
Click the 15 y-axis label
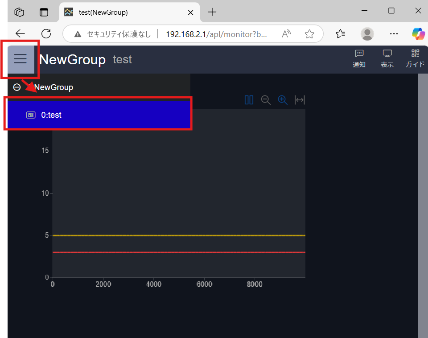45,150
